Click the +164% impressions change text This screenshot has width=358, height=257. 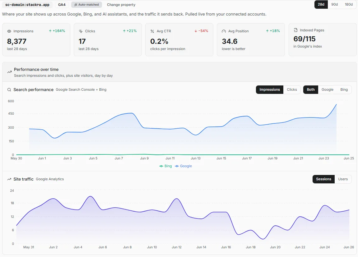[59, 31]
